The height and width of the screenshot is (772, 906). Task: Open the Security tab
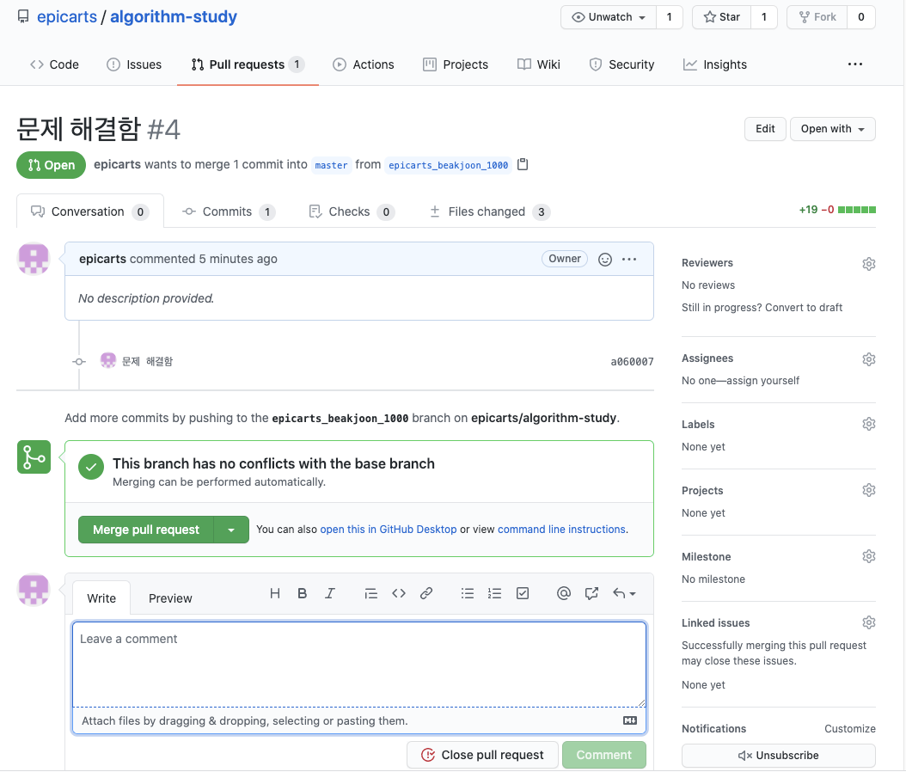coord(621,64)
